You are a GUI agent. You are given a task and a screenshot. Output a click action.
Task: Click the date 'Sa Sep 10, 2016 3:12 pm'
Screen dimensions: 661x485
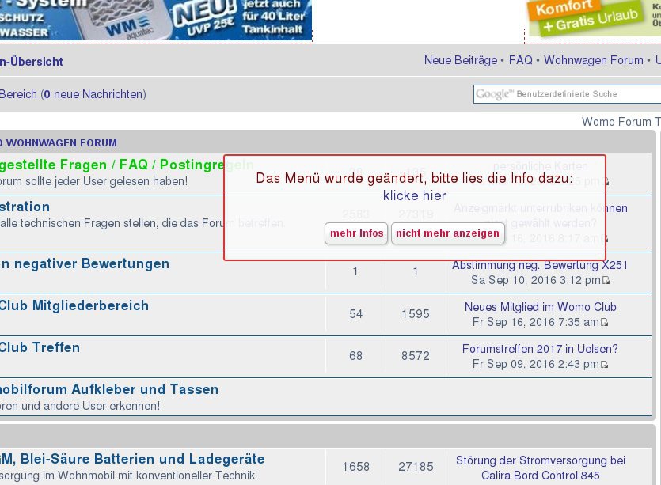[536, 280]
